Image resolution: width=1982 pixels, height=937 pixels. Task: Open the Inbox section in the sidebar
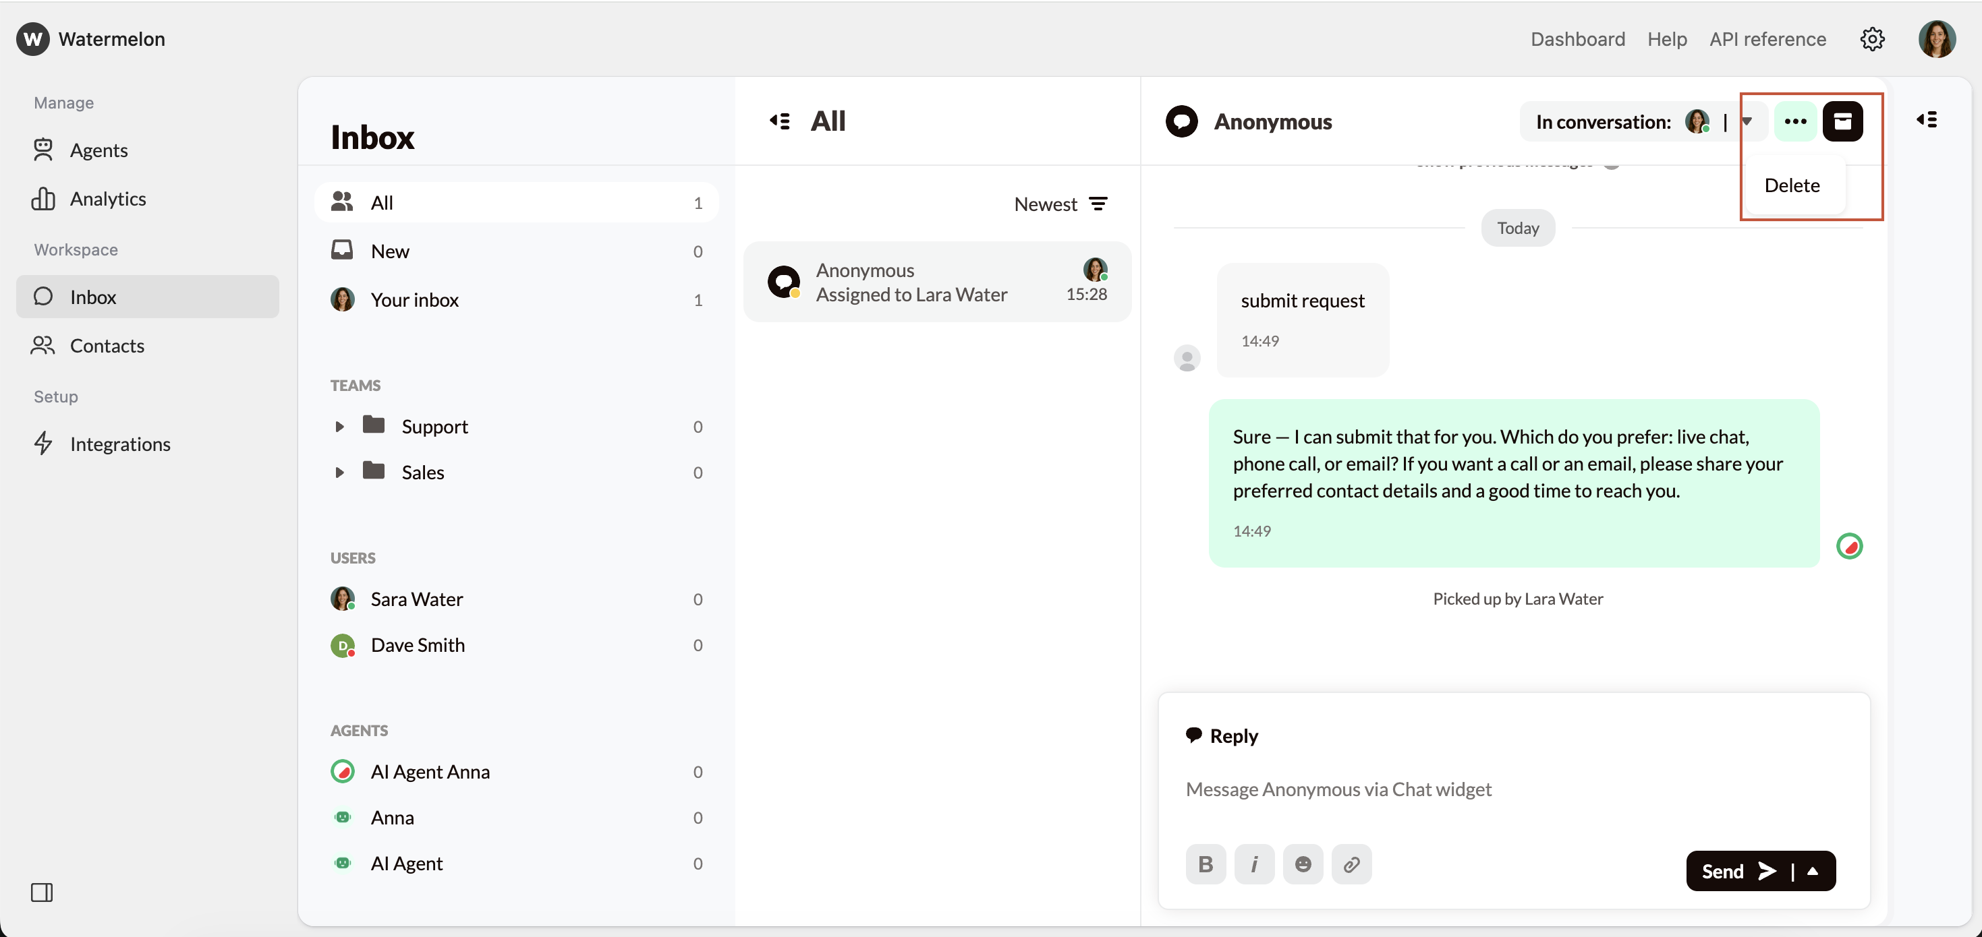tap(93, 297)
